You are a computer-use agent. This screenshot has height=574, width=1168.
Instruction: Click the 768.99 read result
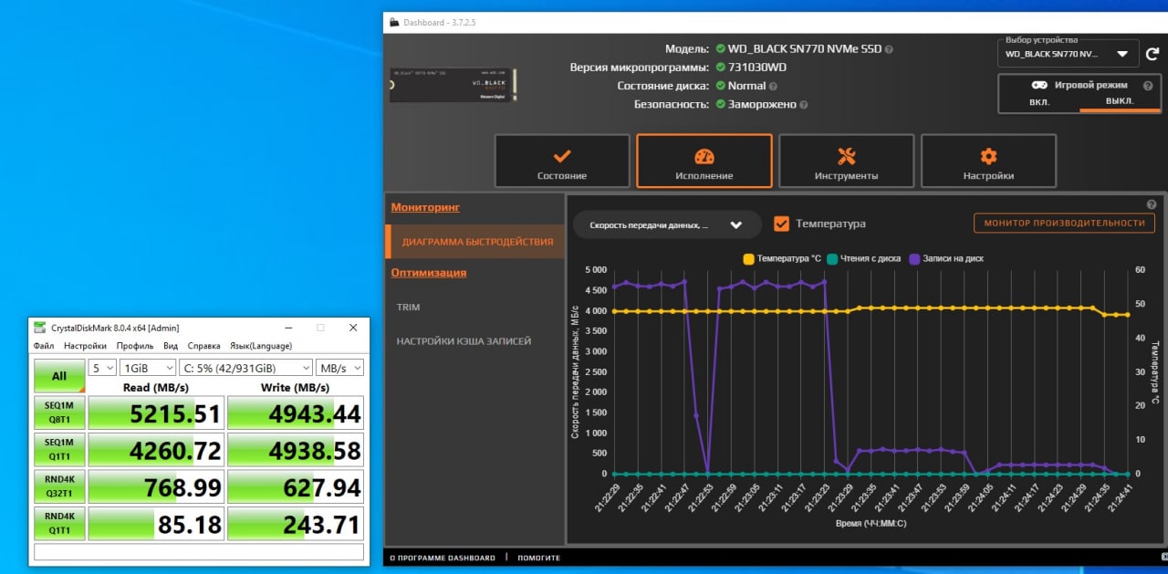[155, 487]
